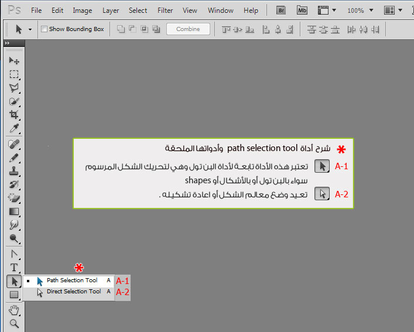414x332 pixels.
Task: Open the Layer menu
Action: [111, 11]
